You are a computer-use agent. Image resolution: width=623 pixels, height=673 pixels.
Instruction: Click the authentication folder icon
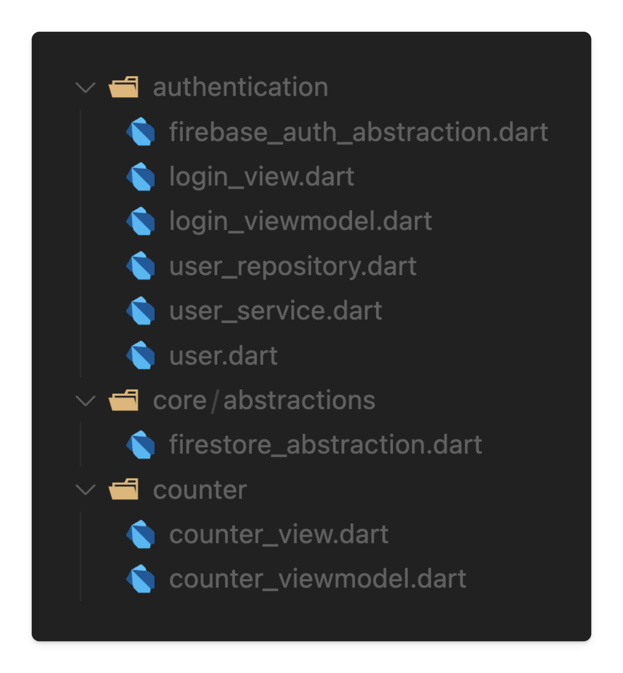[123, 87]
